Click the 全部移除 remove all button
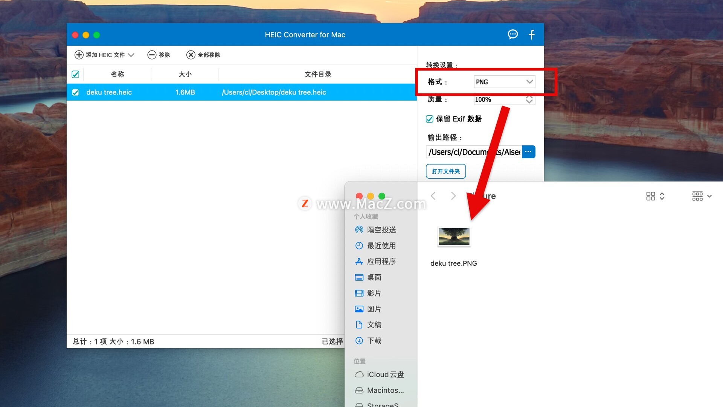The image size is (723, 407). point(203,55)
